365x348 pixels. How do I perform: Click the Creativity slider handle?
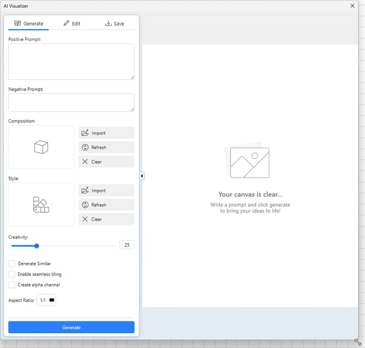pos(36,245)
